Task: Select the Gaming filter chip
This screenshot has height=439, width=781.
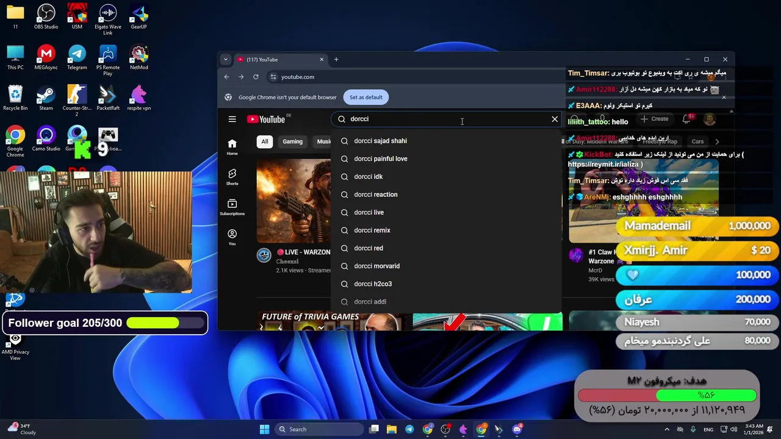Action: 292,141
